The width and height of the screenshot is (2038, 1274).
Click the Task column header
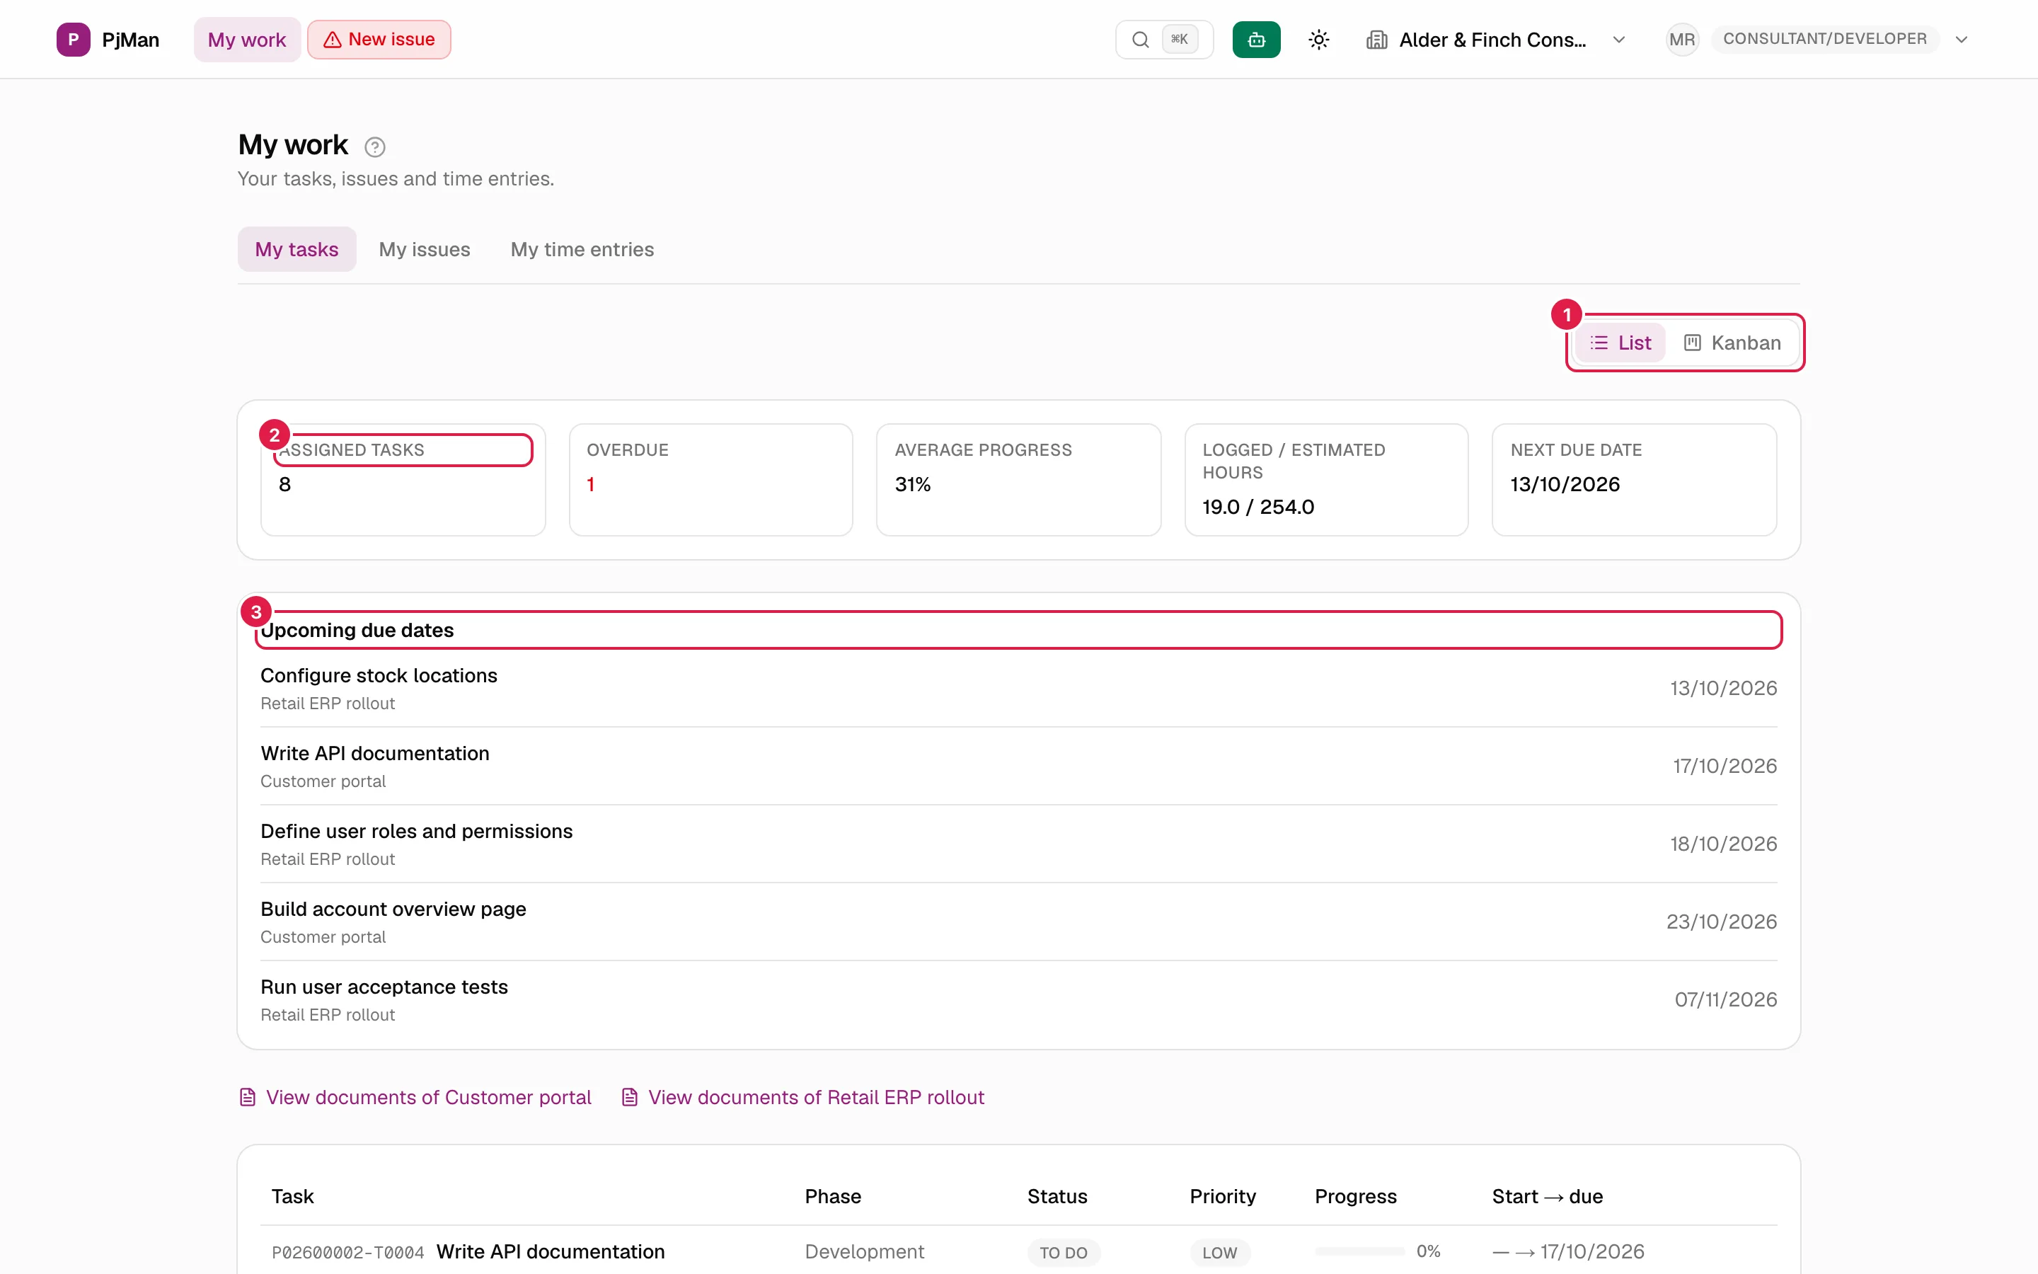coord(292,1196)
